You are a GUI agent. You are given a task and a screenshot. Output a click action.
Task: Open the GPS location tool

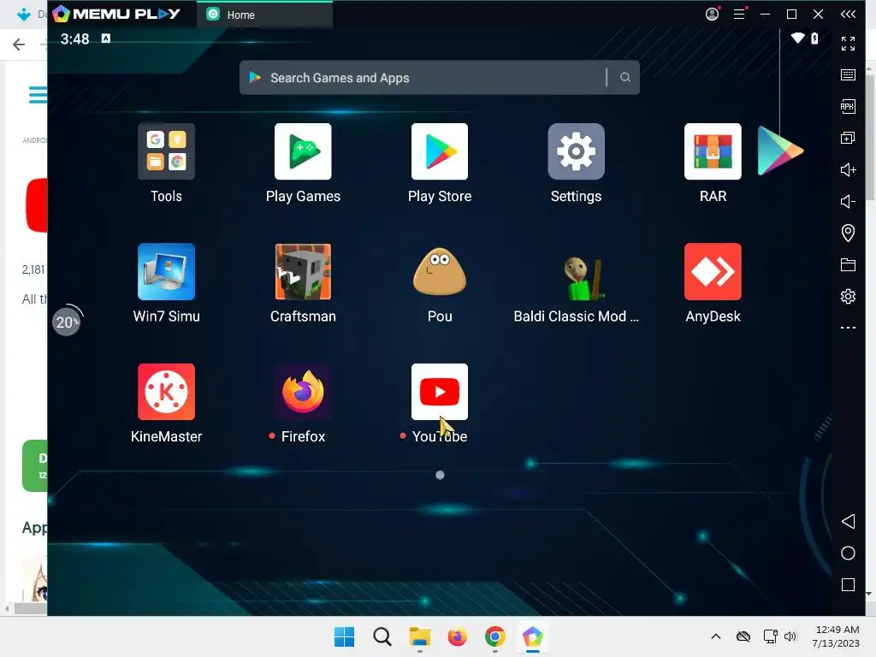pyautogui.click(x=848, y=233)
